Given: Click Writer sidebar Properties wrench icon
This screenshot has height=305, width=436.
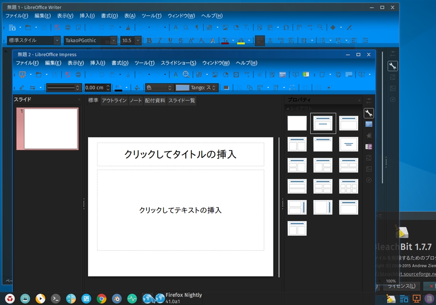Looking at the screenshot, I should (393, 66).
